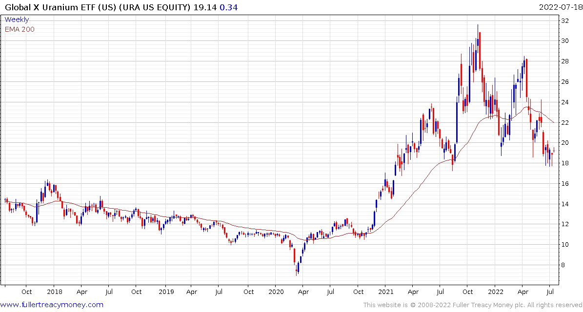The height and width of the screenshot is (312, 583).
Task: Click the 30 price axis label
Action: click(565, 41)
